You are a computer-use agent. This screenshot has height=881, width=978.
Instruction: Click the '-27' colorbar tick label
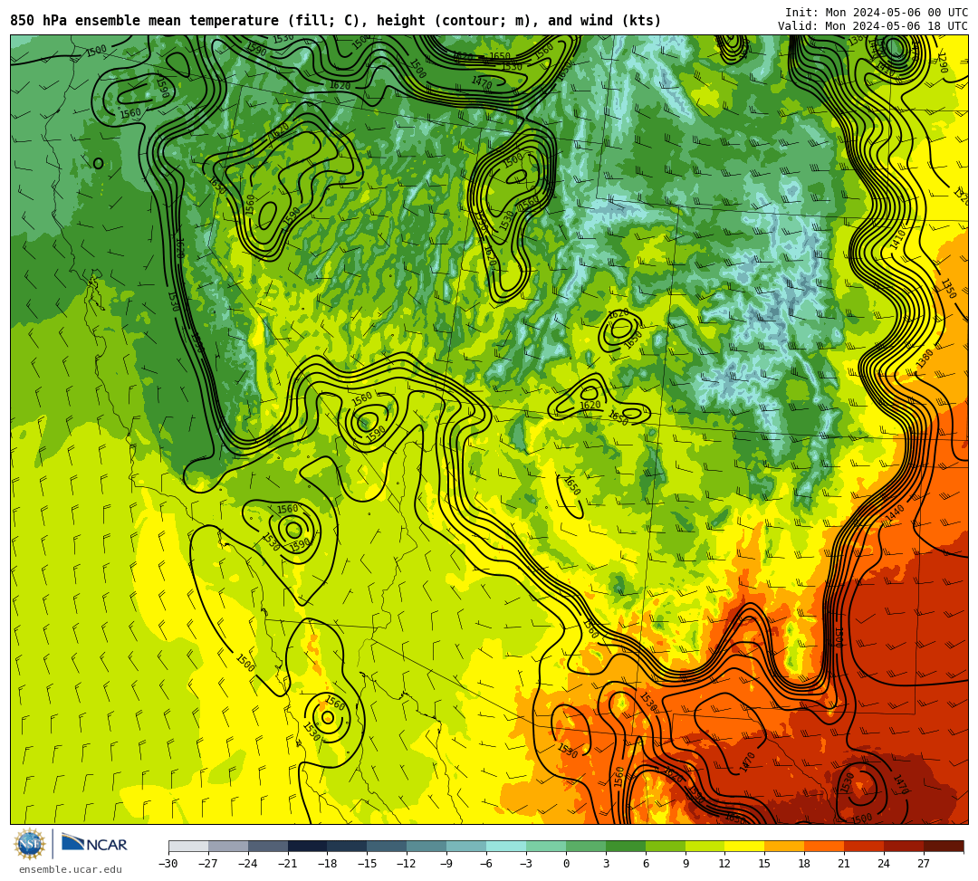point(208,864)
